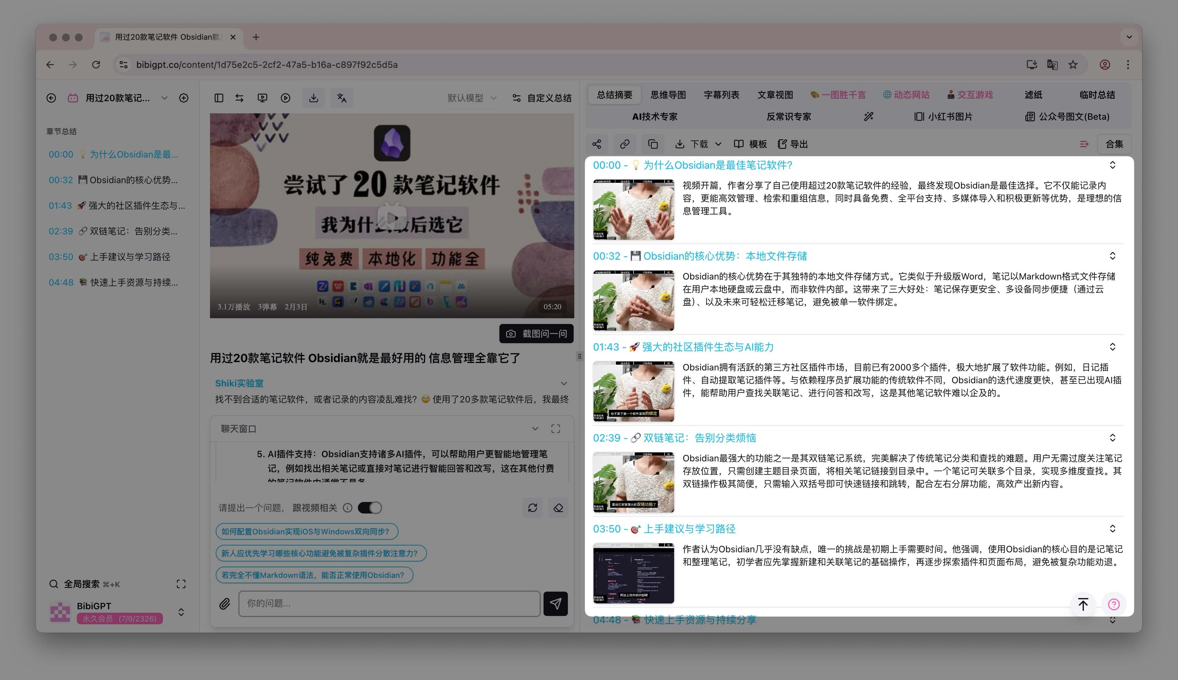
Task: Switch to the 字幕列表 tab
Action: pos(722,95)
